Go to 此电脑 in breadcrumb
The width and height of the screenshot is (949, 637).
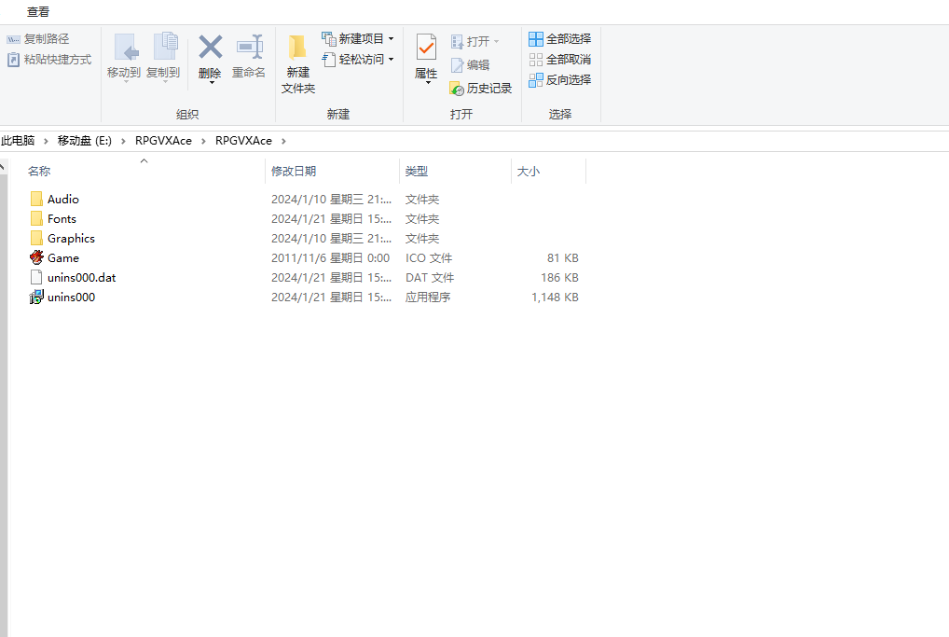18,141
